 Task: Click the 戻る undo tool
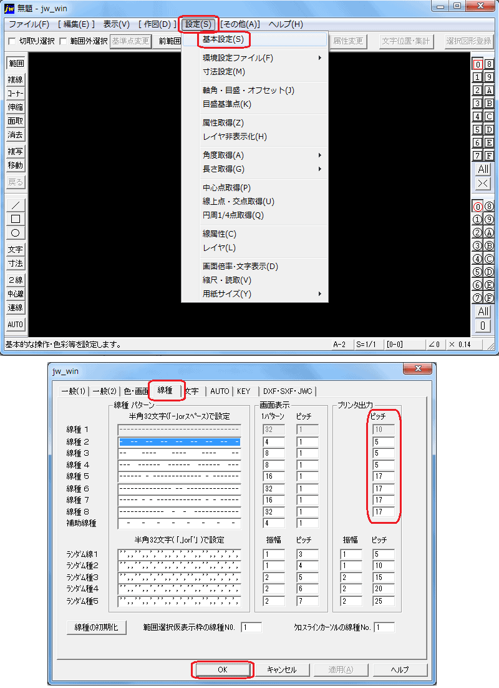(x=15, y=182)
